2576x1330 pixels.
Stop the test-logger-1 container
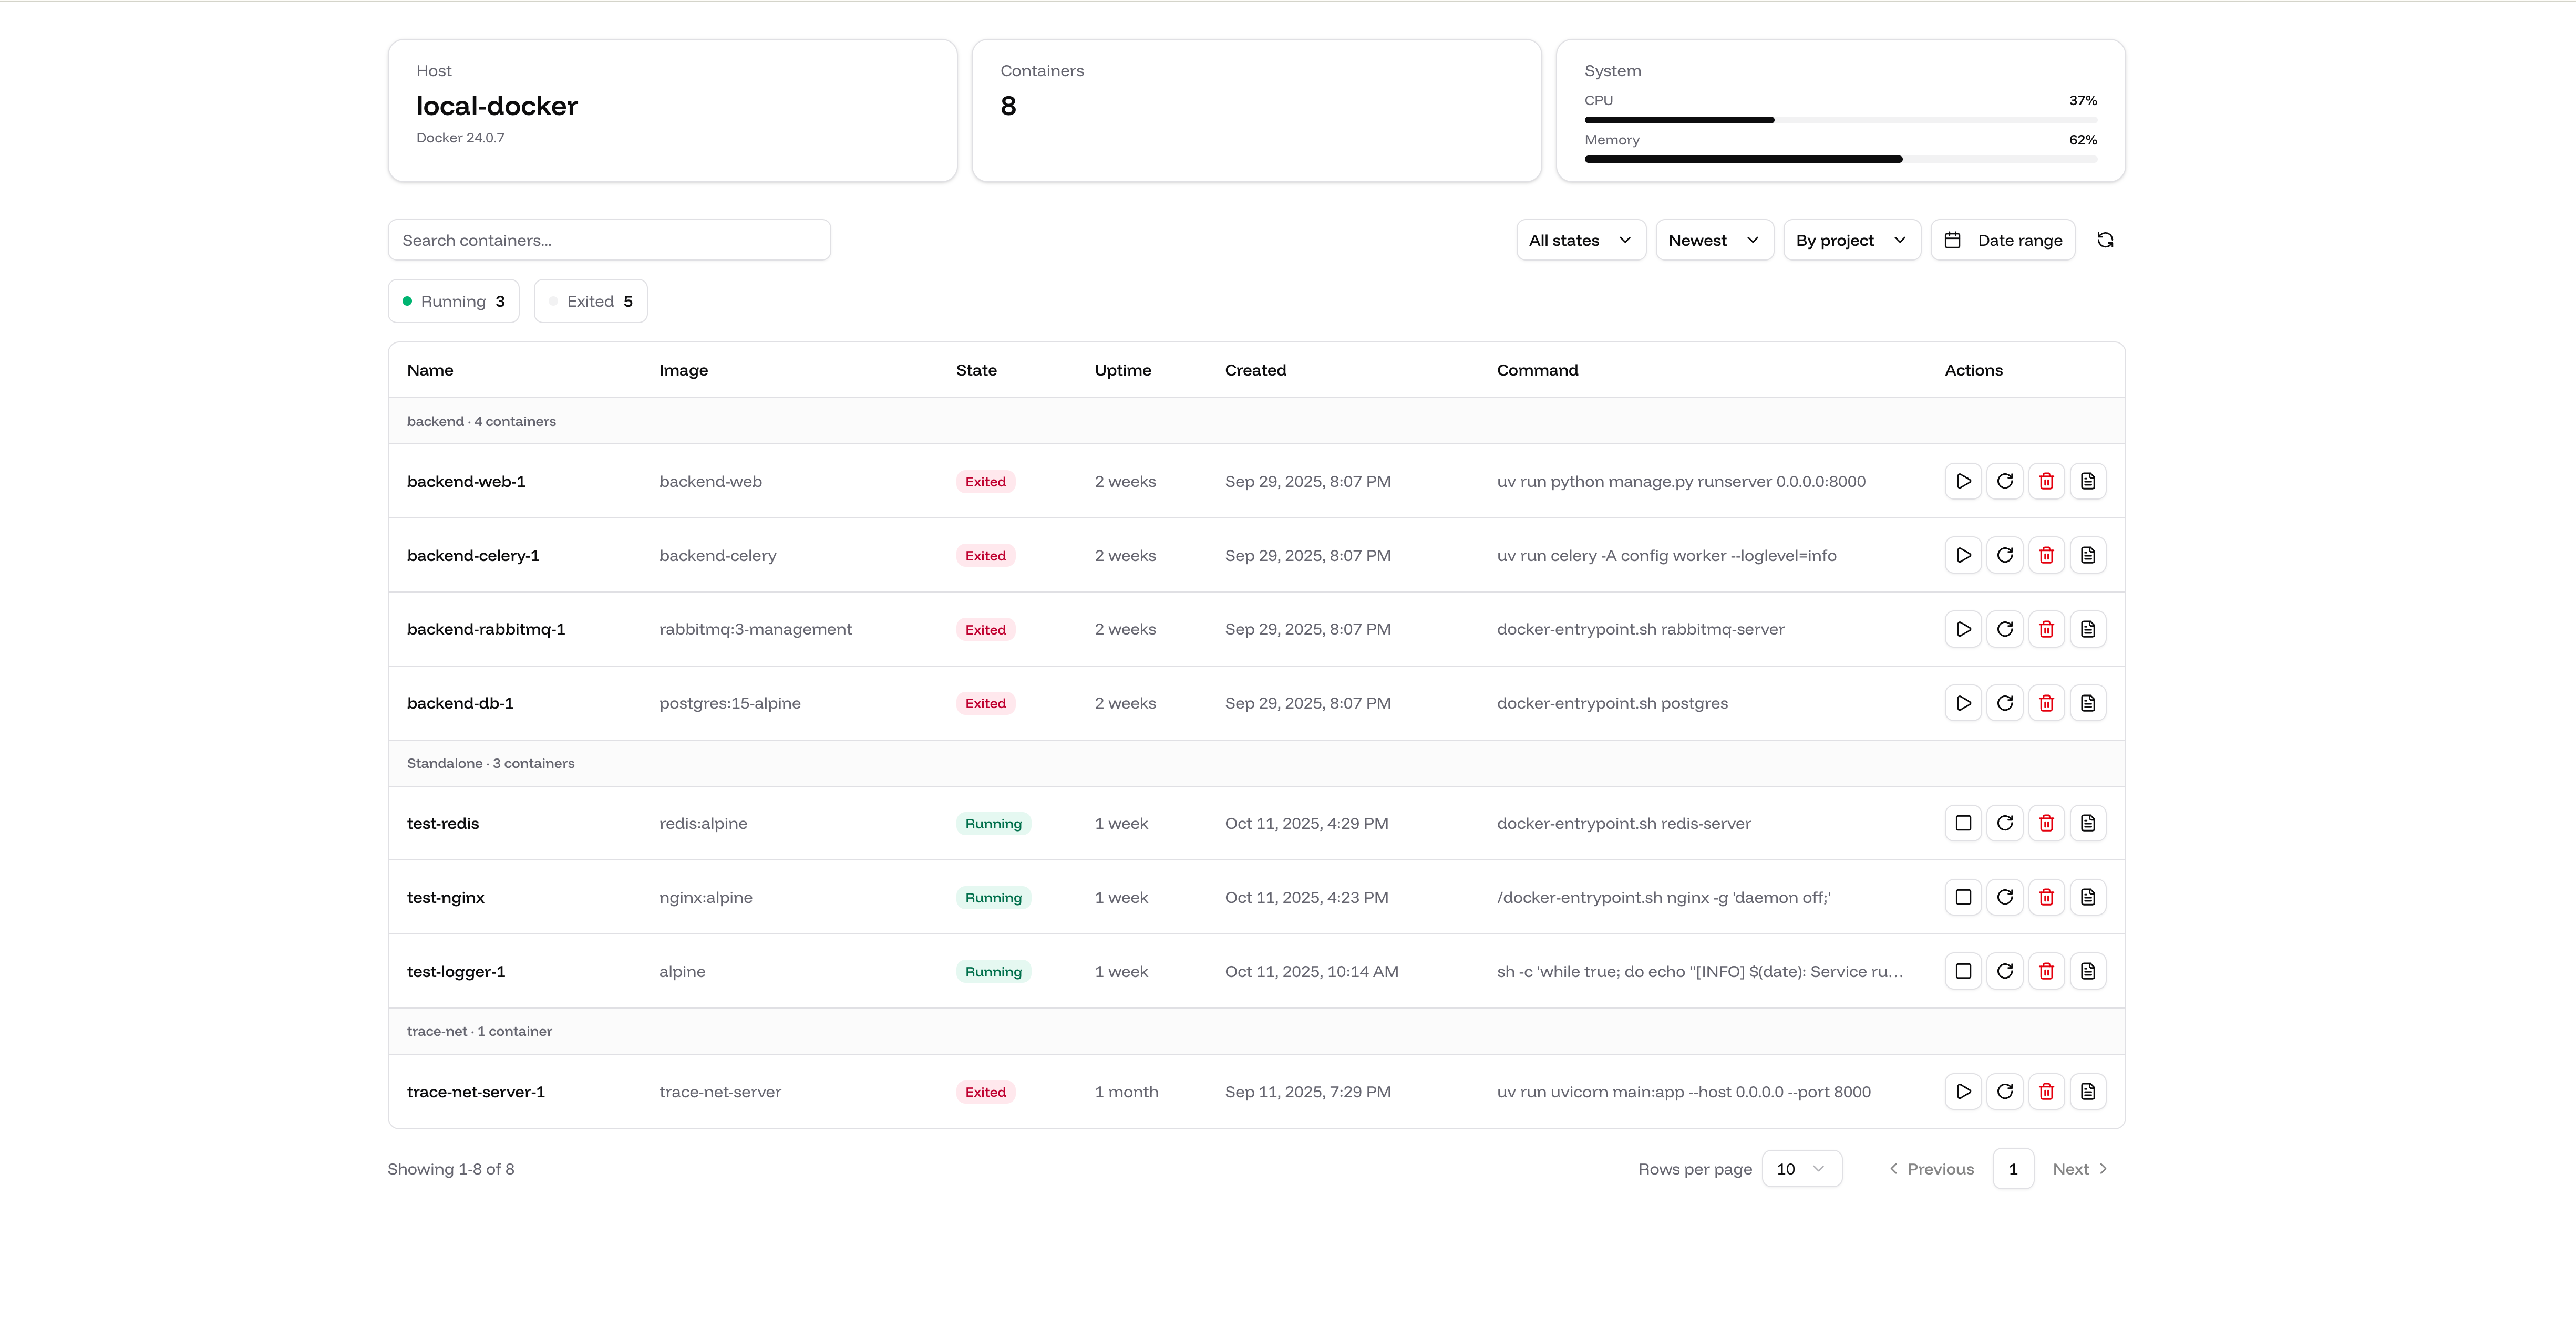coord(1963,970)
